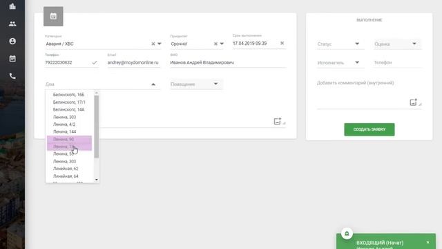Open the 'Помещение' dropdown

[x=196, y=84]
